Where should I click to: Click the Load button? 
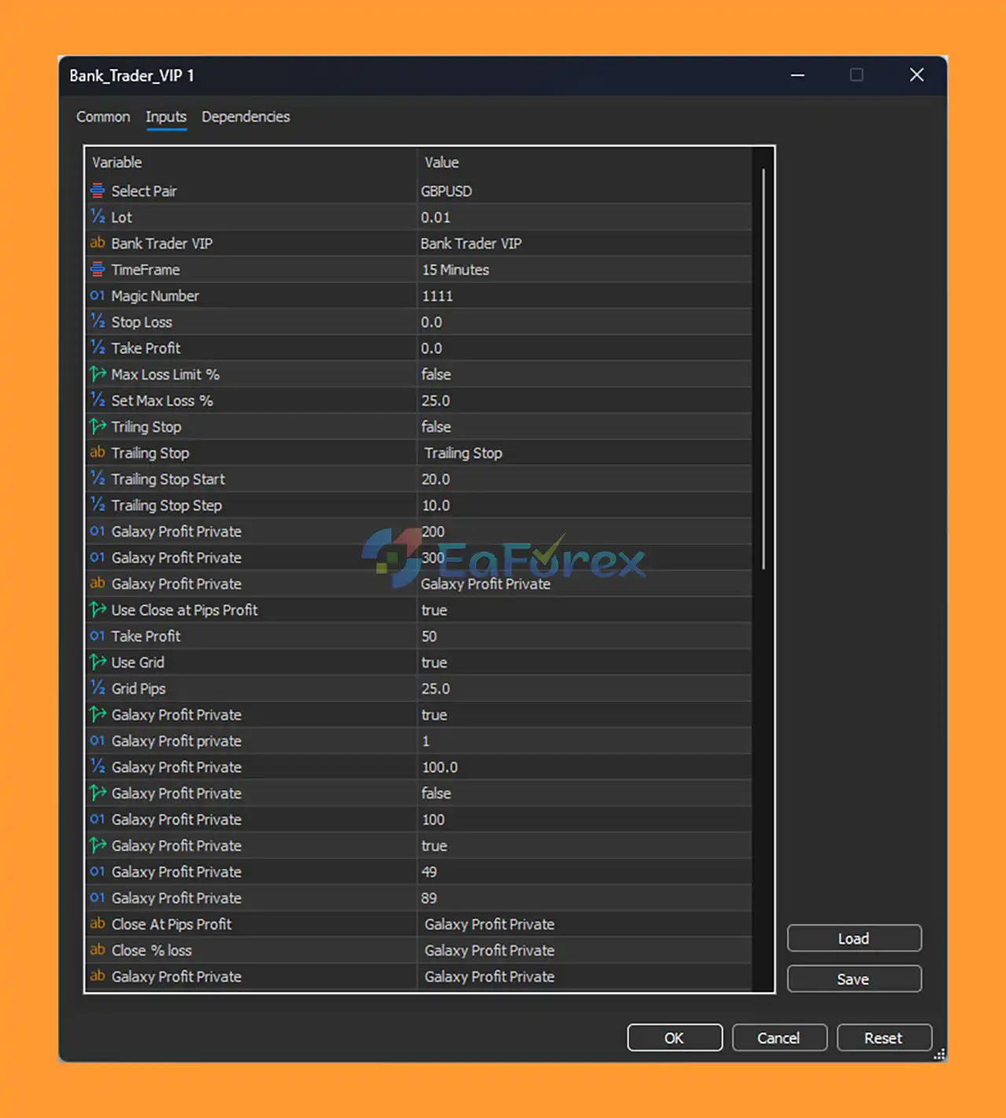click(854, 938)
